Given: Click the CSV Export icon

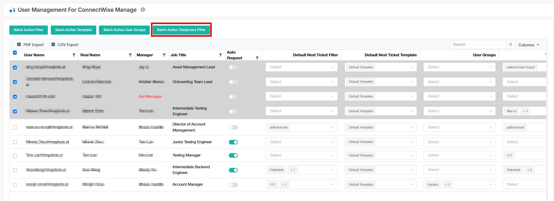Looking at the screenshot, I should click(53, 45).
